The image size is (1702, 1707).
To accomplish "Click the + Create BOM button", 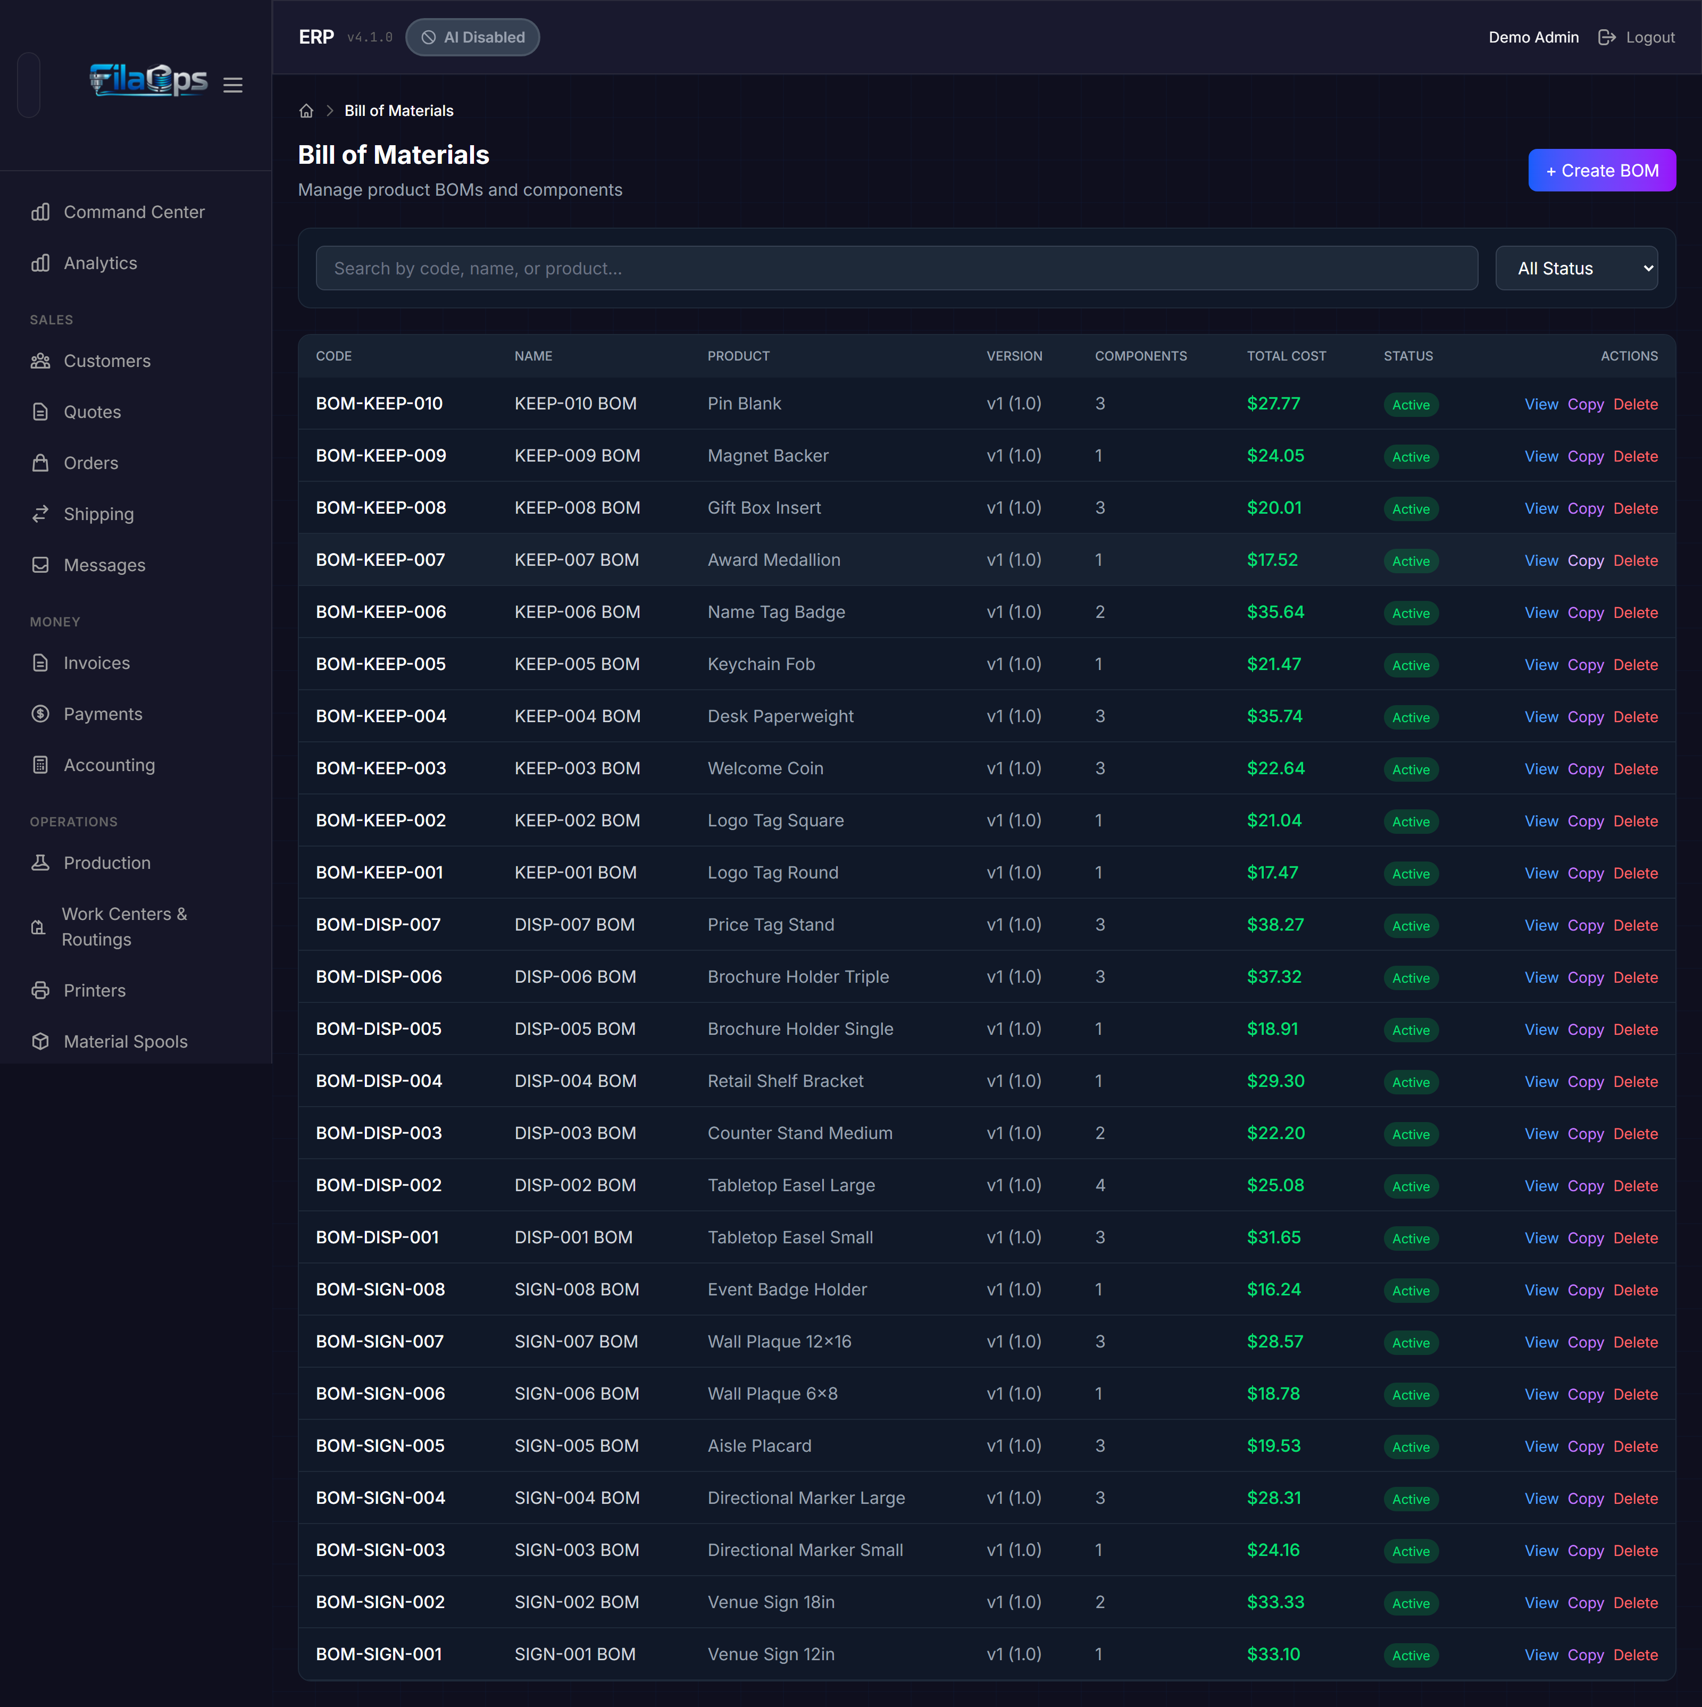I will click(x=1601, y=171).
